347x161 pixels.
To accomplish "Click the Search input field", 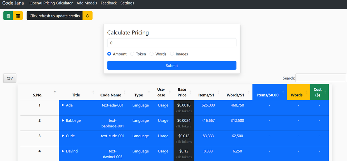I will pos(320,78).
